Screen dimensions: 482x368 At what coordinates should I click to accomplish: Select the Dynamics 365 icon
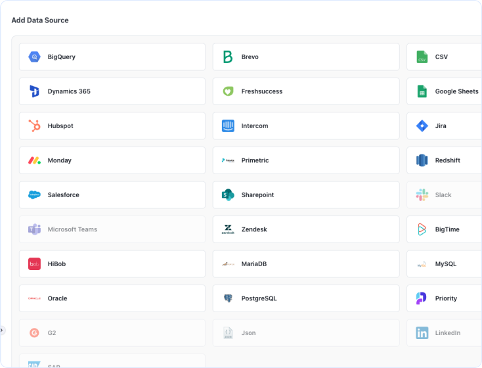34,91
